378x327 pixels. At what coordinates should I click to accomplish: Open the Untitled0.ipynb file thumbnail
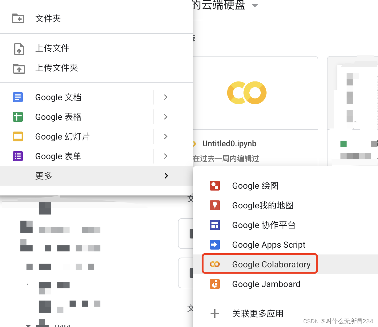(x=255, y=93)
